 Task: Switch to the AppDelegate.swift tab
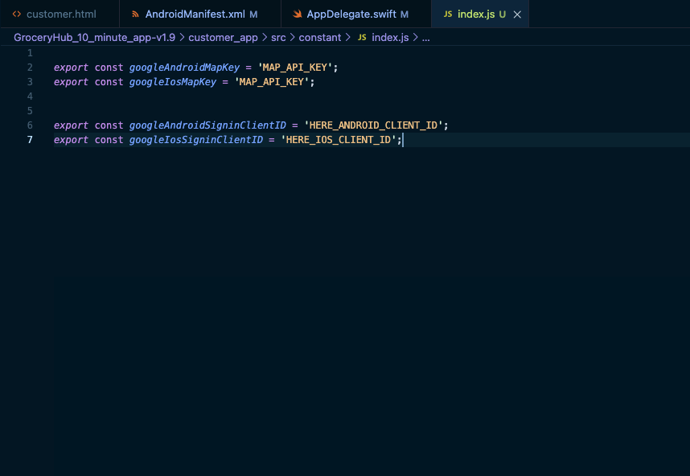click(x=356, y=14)
